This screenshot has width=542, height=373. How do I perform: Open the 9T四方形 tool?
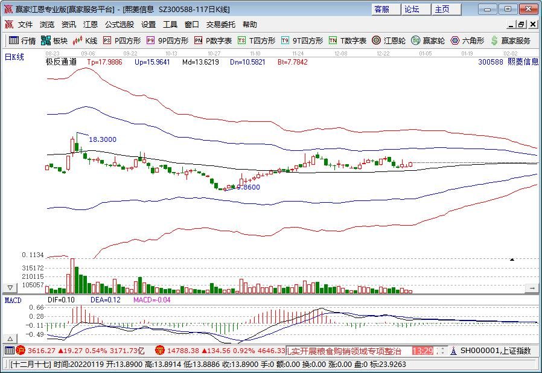tap(302, 41)
